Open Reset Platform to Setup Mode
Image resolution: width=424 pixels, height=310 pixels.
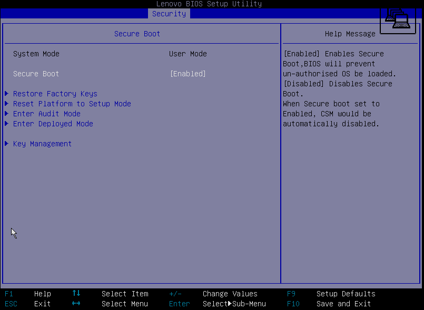point(72,104)
